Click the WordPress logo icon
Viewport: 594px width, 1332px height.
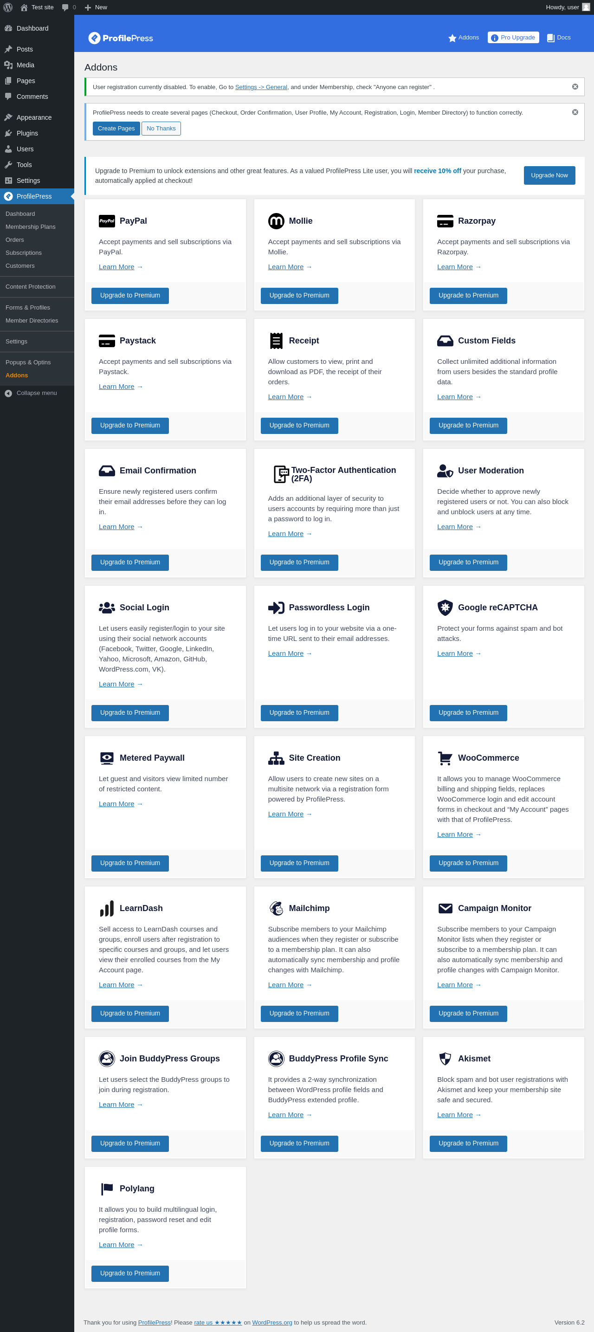pyautogui.click(x=8, y=7)
